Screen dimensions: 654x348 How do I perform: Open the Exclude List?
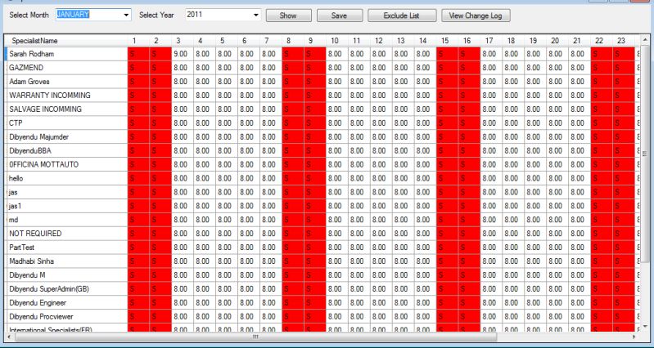402,16
